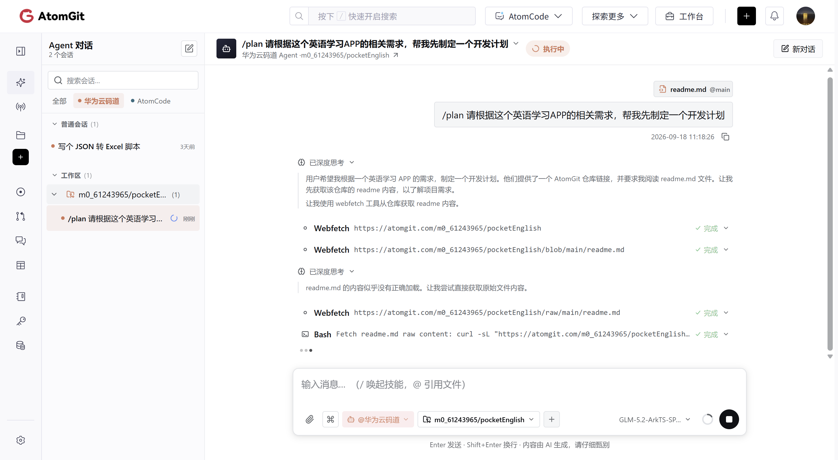Open the settings gear icon
The height and width of the screenshot is (460, 838).
pos(20,440)
